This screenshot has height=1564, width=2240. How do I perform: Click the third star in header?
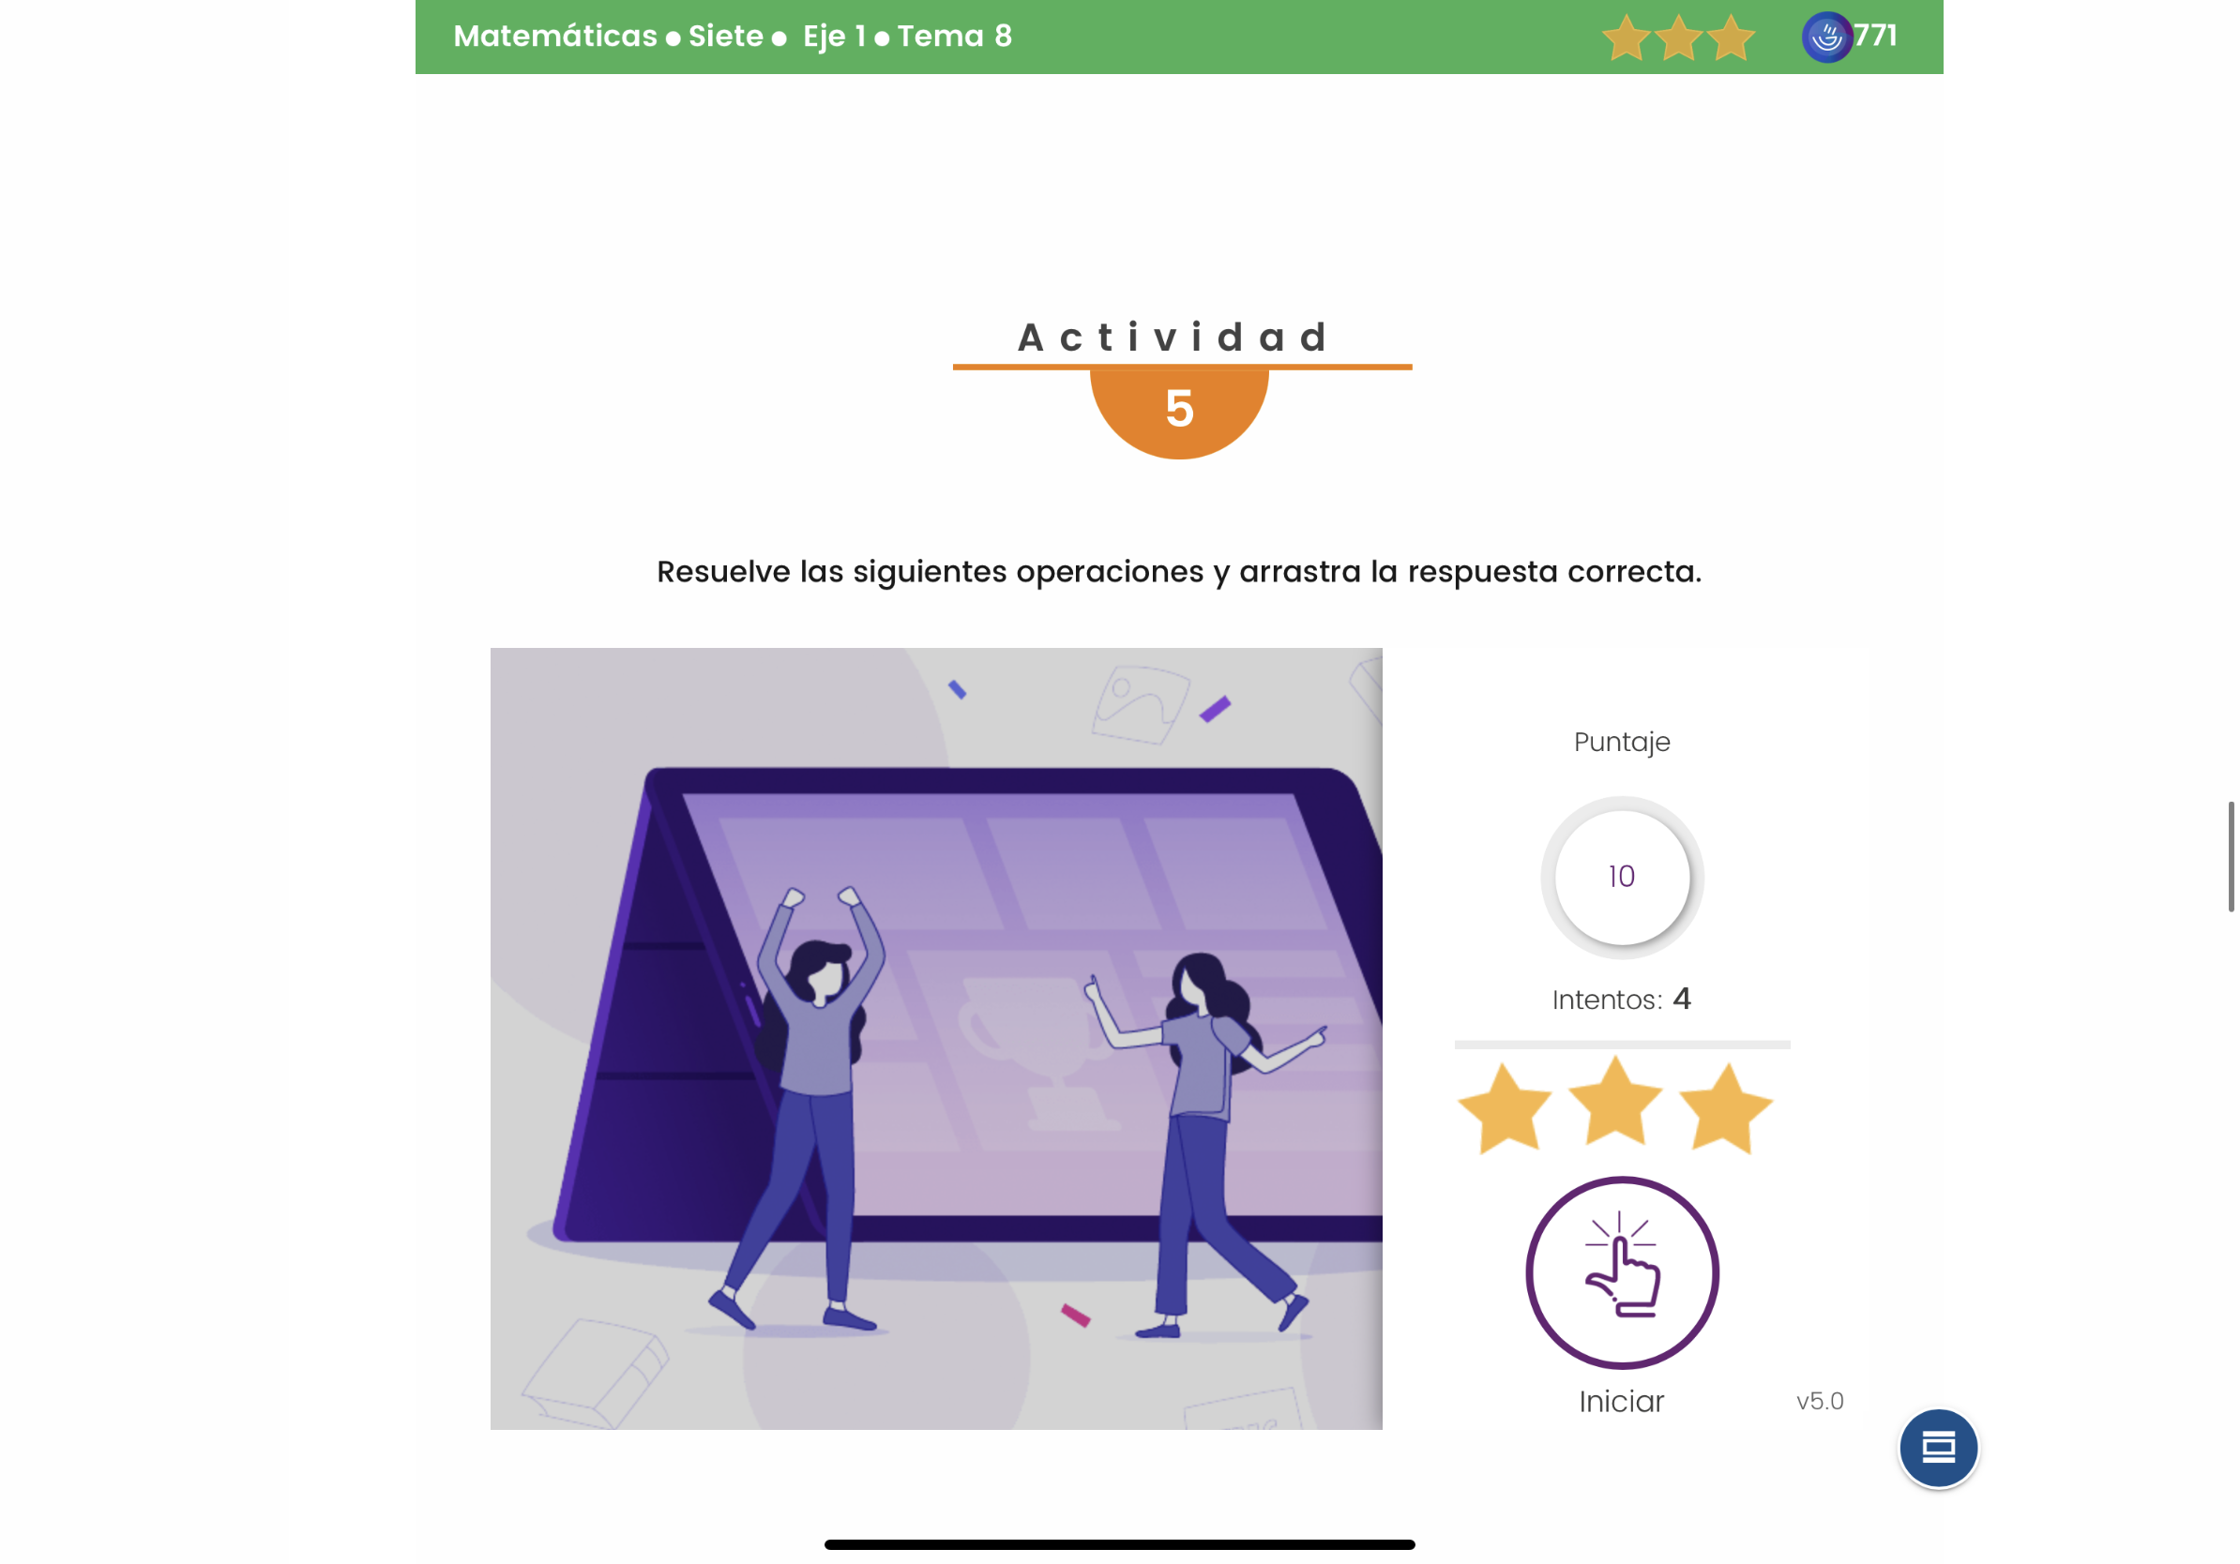[1731, 38]
